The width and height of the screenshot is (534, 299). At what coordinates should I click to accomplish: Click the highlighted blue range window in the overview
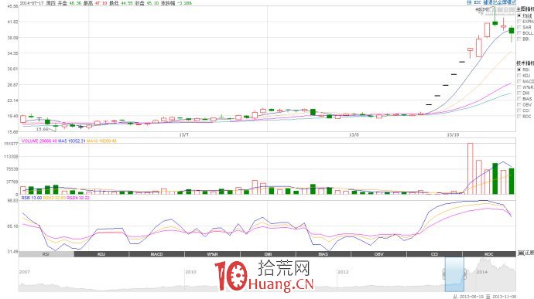[x=454, y=274]
